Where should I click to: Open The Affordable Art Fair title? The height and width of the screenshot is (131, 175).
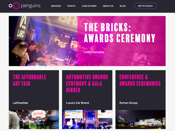[x=29, y=80]
